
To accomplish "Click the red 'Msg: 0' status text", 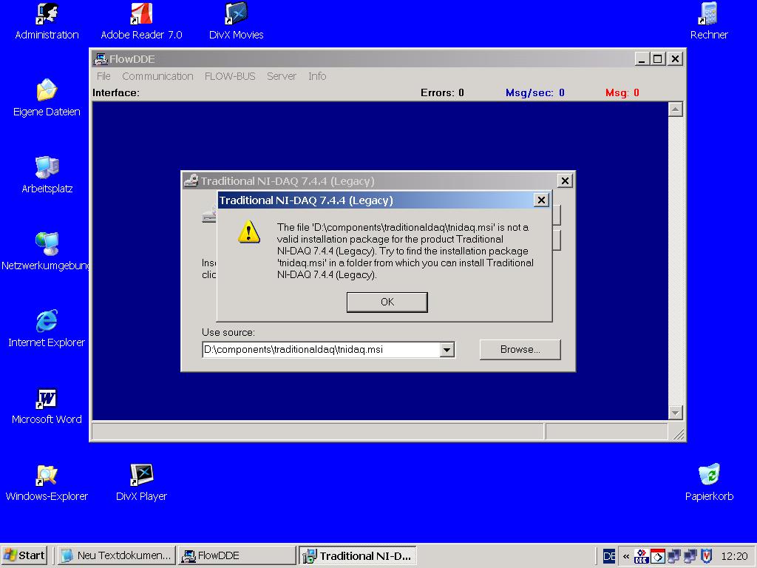I will (x=622, y=92).
